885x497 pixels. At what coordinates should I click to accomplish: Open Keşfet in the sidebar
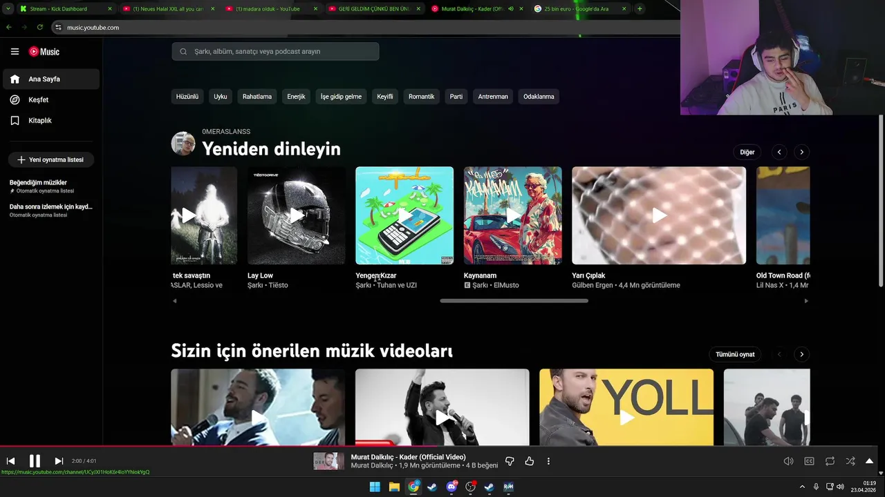pyautogui.click(x=51, y=100)
